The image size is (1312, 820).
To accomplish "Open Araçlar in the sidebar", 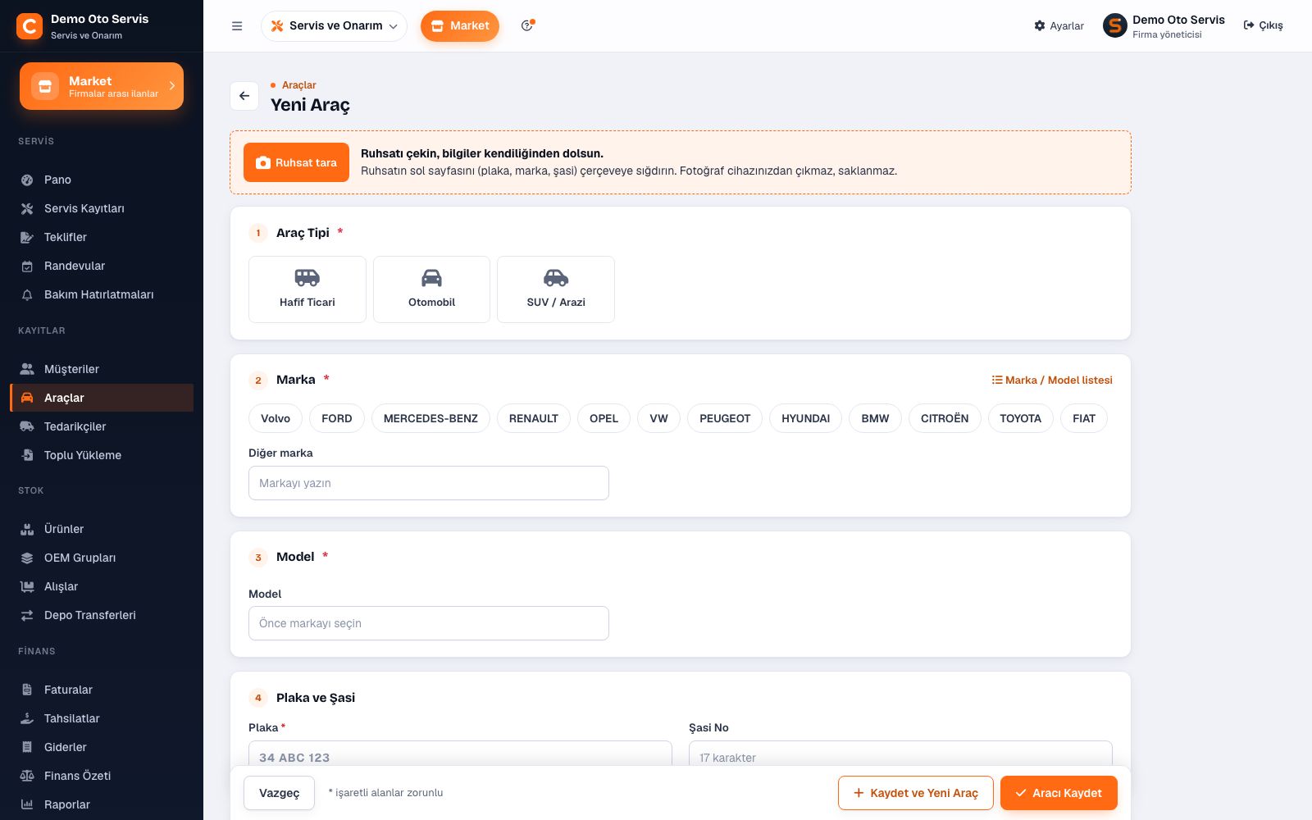I will pyautogui.click(x=102, y=398).
